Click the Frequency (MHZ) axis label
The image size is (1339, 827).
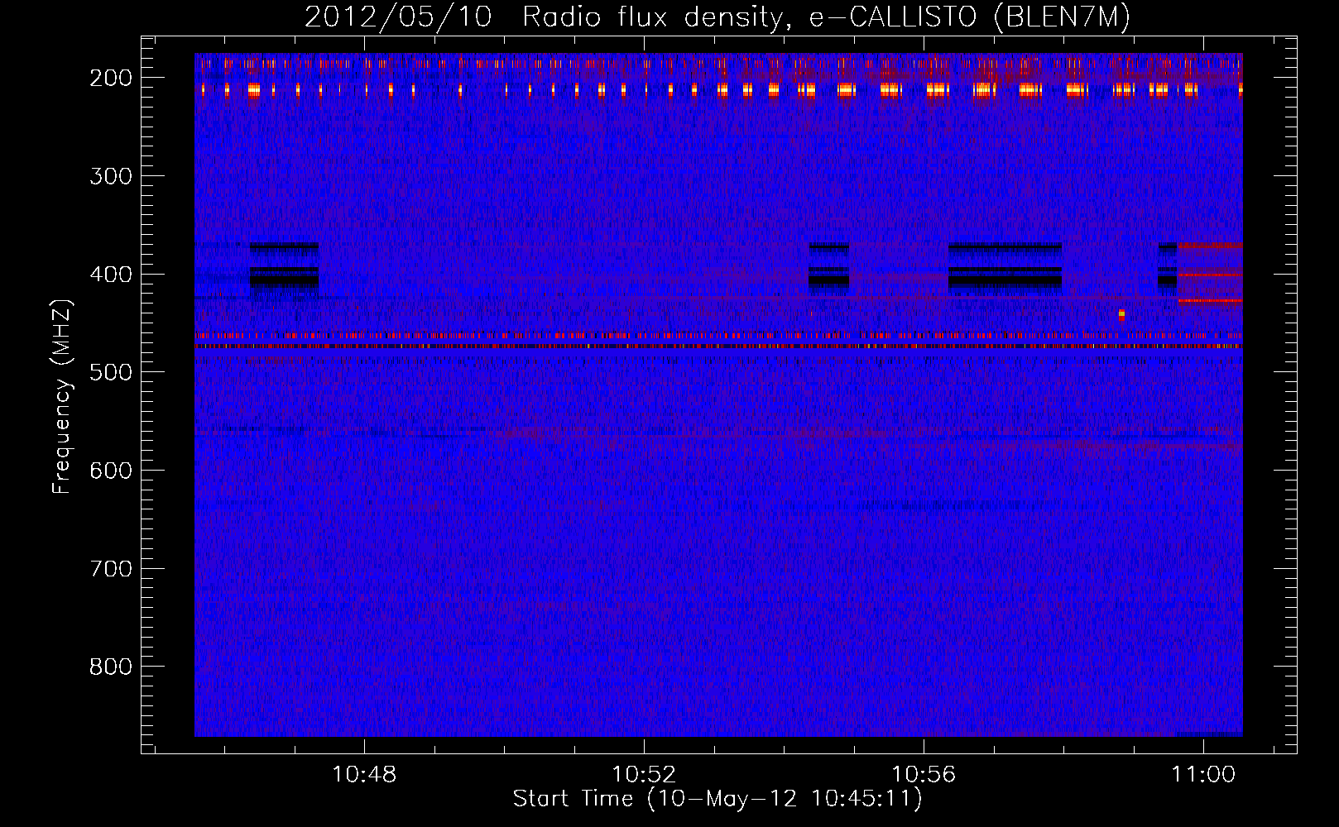point(62,397)
